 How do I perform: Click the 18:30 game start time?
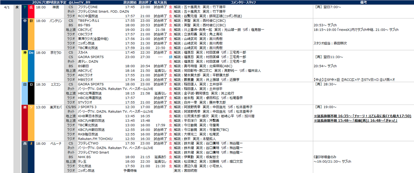pos(40,84)
